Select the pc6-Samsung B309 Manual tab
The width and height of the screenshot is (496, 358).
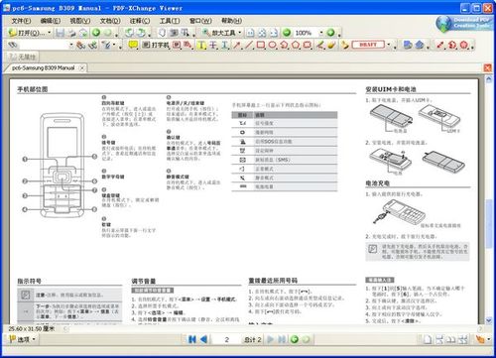43,67
